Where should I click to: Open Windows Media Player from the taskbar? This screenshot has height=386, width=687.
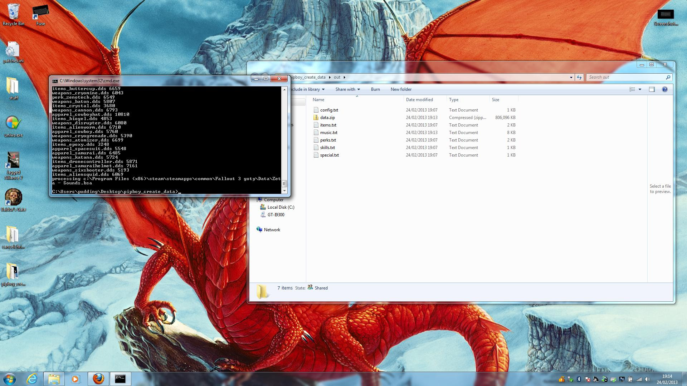pyautogui.click(x=75, y=378)
